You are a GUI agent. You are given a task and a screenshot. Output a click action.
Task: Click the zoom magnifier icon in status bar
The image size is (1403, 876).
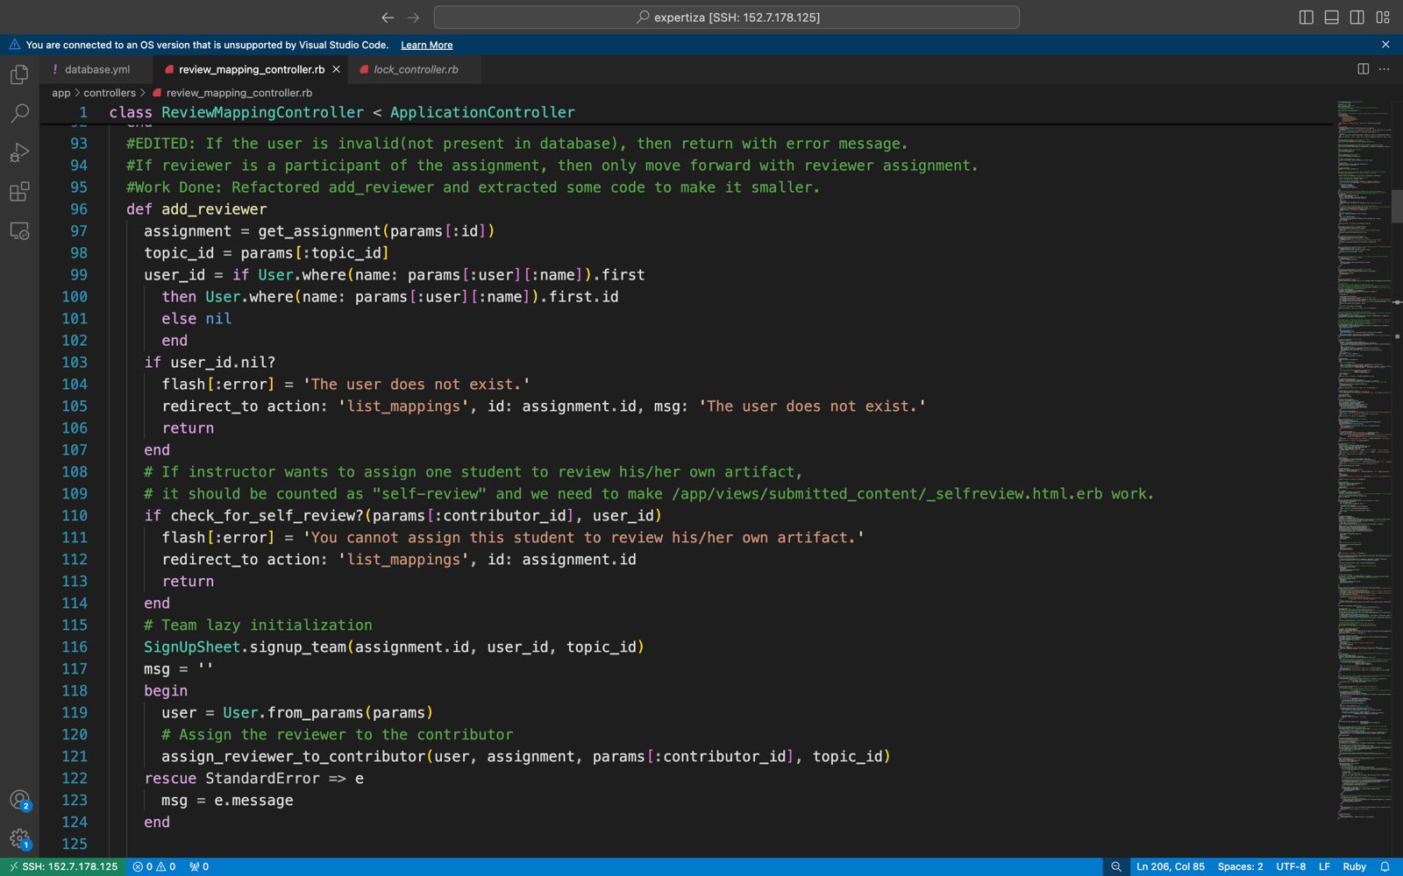pos(1116,866)
